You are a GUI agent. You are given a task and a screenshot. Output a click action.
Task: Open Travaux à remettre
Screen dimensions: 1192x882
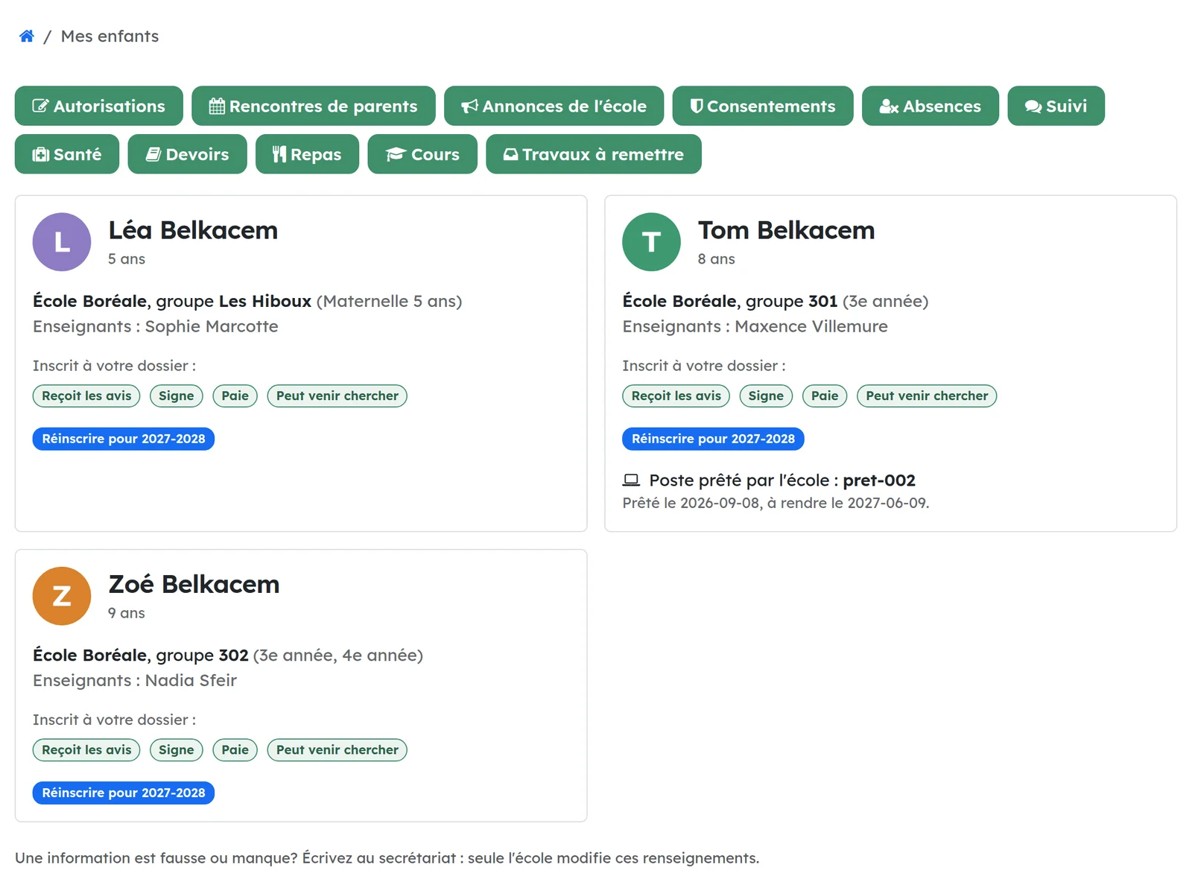594,154
